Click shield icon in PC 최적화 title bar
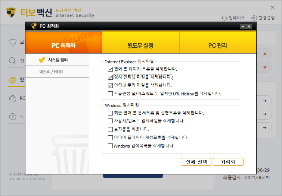This screenshot has height=196, width=282. coord(34,26)
